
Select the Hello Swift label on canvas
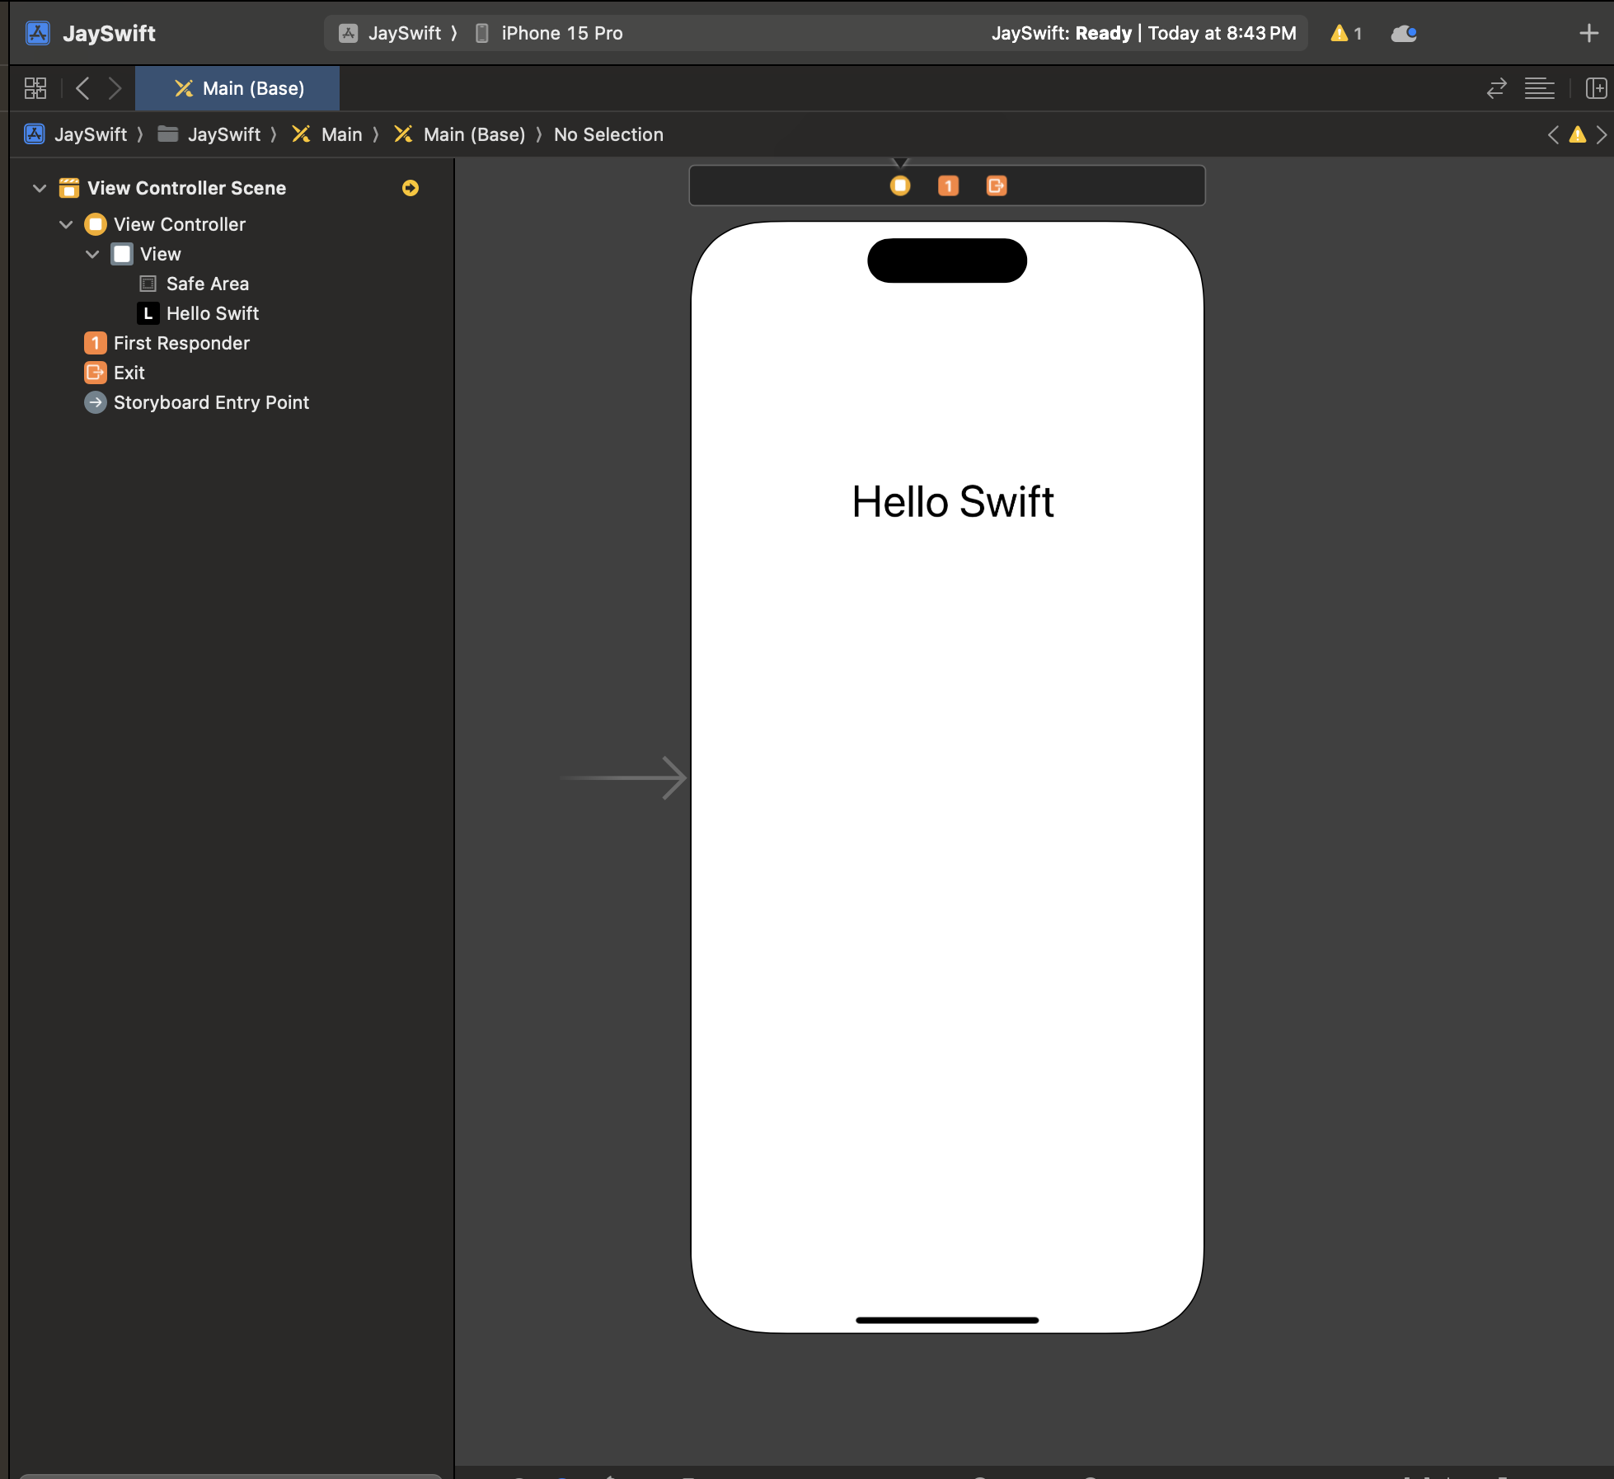click(x=953, y=501)
